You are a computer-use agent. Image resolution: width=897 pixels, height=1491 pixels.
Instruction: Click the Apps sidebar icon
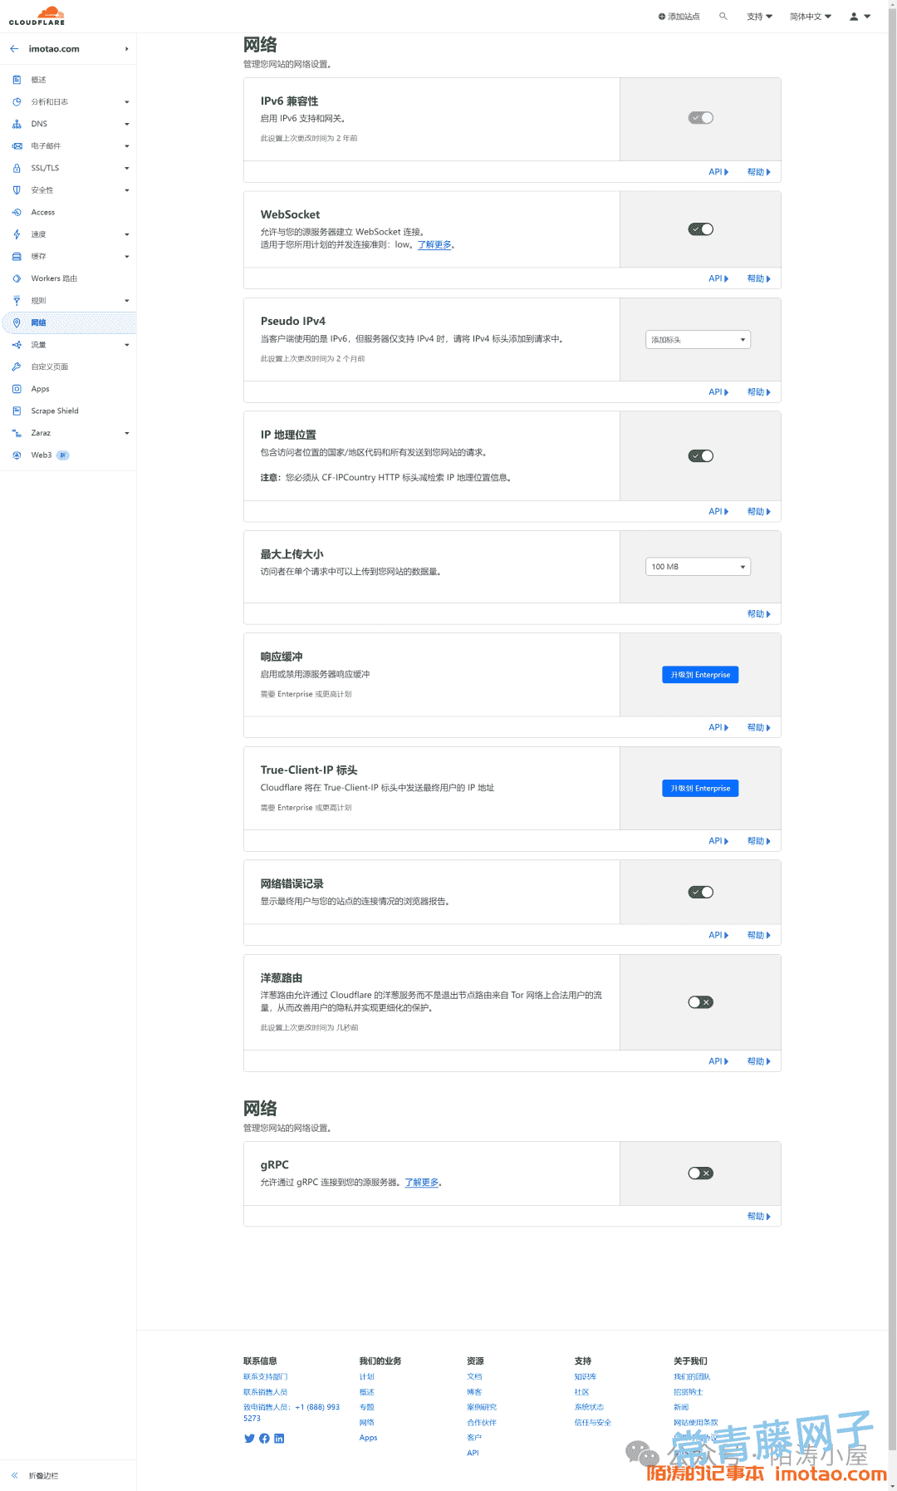point(17,389)
